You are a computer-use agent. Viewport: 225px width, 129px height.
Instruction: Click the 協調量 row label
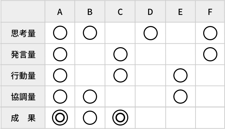[x=23, y=97]
